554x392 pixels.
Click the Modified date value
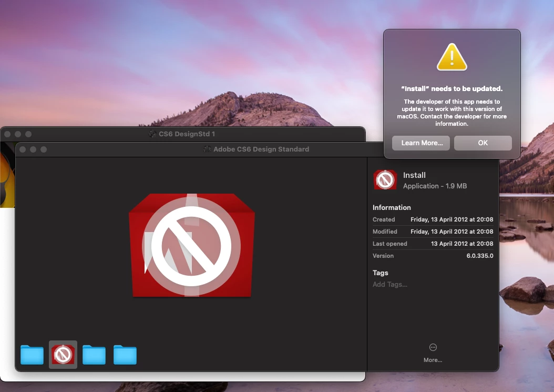tap(452, 232)
